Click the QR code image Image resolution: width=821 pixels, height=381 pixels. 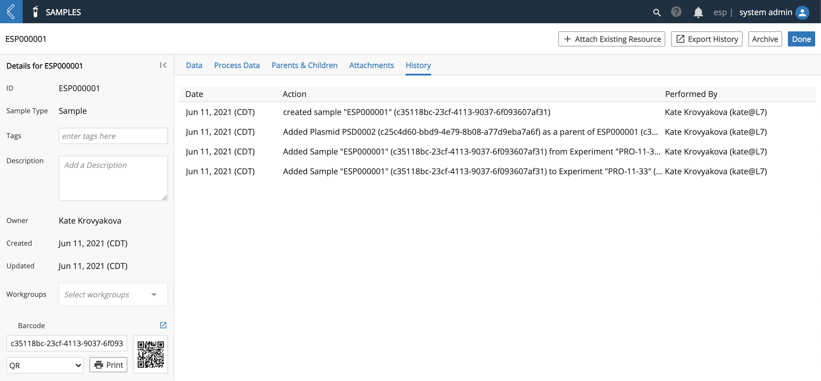point(150,354)
